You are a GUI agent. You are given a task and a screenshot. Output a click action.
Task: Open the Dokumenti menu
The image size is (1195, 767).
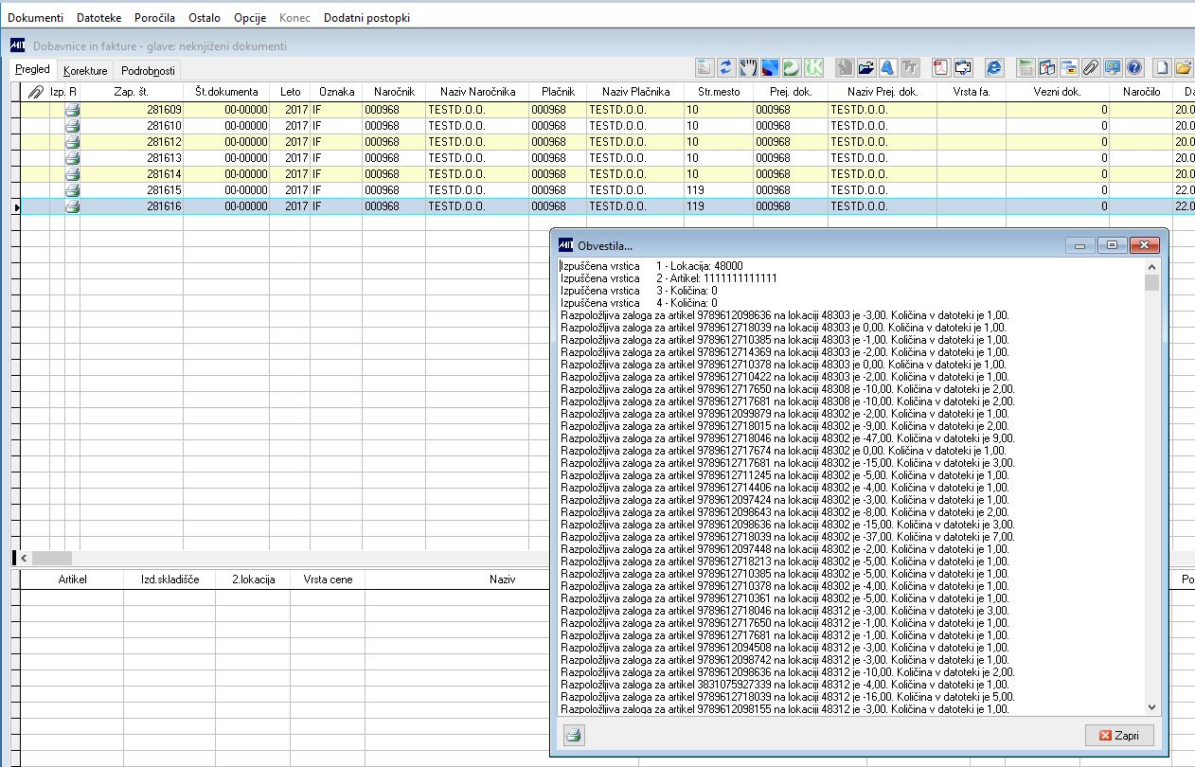[x=36, y=18]
